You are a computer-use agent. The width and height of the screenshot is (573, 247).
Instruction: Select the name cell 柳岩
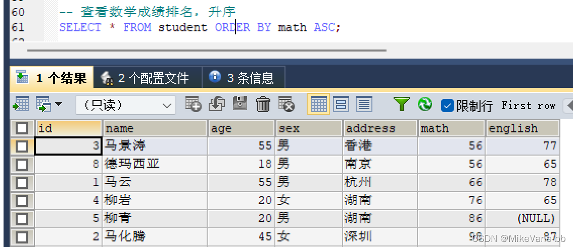click(155, 200)
